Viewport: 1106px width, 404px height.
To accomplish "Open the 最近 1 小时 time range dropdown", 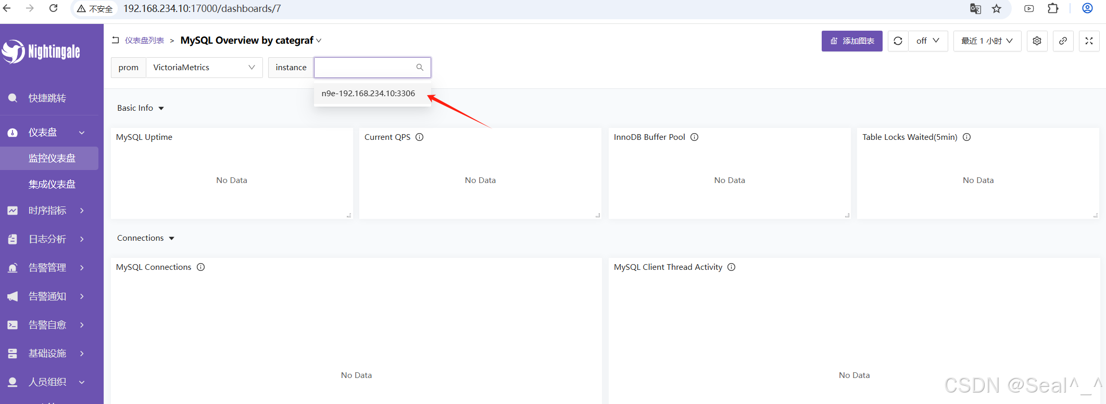I will [987, 41].
